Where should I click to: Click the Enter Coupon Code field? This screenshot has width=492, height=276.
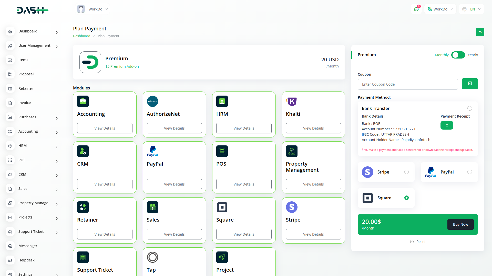pos(407,84)
